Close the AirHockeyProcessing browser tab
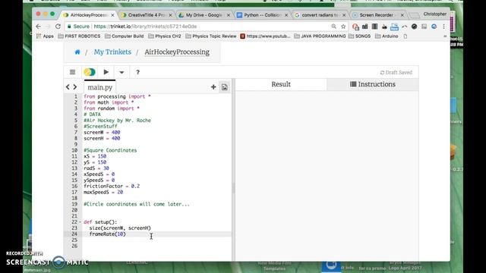 (112, 15)
